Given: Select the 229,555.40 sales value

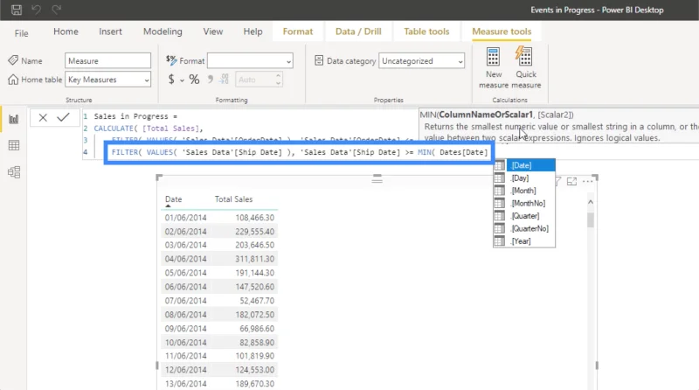Looking at the screenshot, I should tap(254, 232).
